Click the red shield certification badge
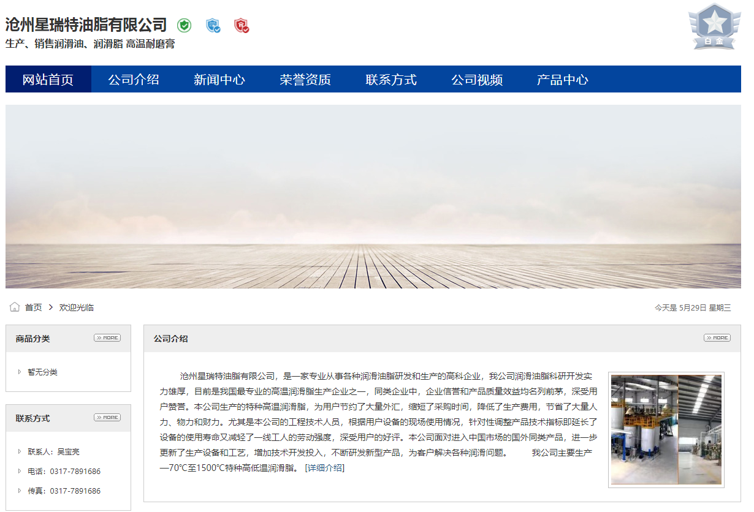This screenshot has height=512, width=754. pyautogui.click(x=242, y=26)
